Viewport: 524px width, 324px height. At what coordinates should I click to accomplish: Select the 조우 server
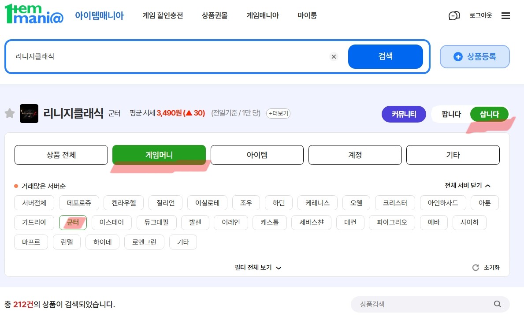pyautogui.click(x=246, y=203)
